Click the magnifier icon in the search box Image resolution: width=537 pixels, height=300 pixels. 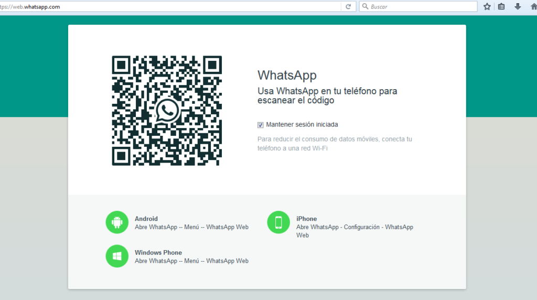(x=365, y=7)
